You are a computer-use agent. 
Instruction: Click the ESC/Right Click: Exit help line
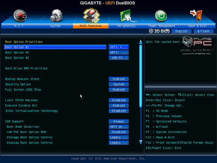163,148
